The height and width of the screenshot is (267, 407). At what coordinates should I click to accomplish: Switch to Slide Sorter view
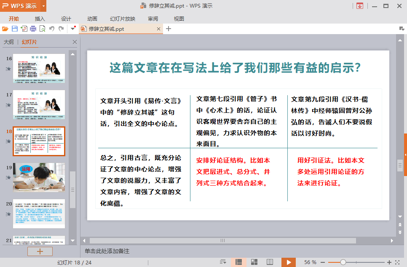pyautogui.click(x=254, y=262)
